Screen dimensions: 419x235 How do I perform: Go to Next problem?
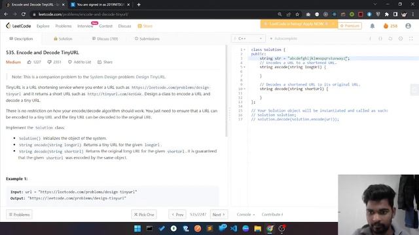(x=219, y=215)
